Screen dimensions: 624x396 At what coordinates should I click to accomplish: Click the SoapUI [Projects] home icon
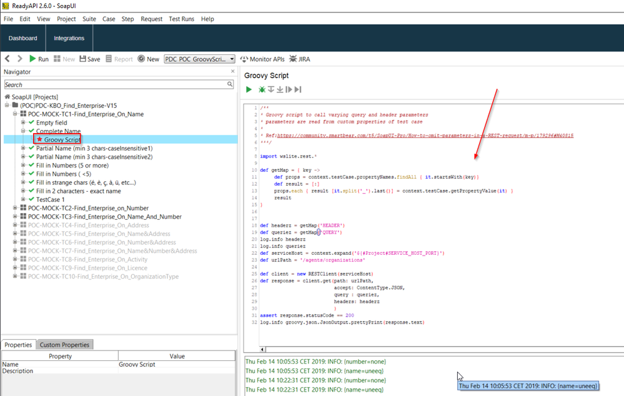click(7, 97)
